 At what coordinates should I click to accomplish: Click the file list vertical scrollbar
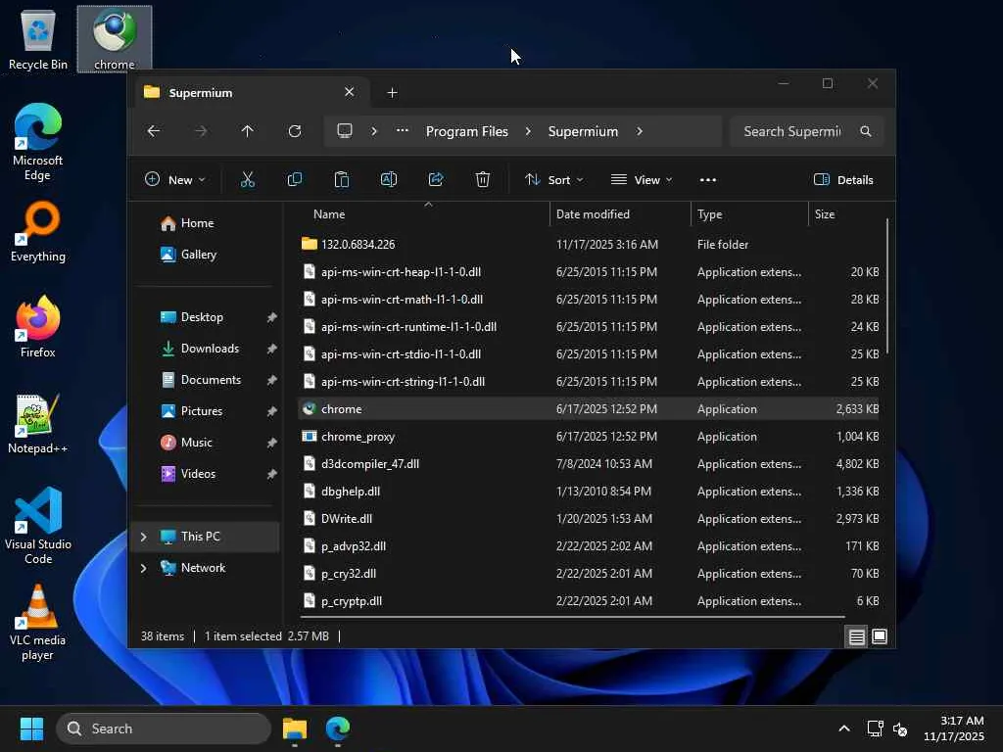click(887, 288)
